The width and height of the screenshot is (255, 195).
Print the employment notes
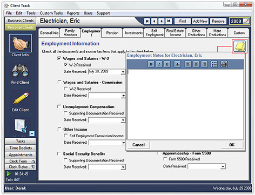224,64
